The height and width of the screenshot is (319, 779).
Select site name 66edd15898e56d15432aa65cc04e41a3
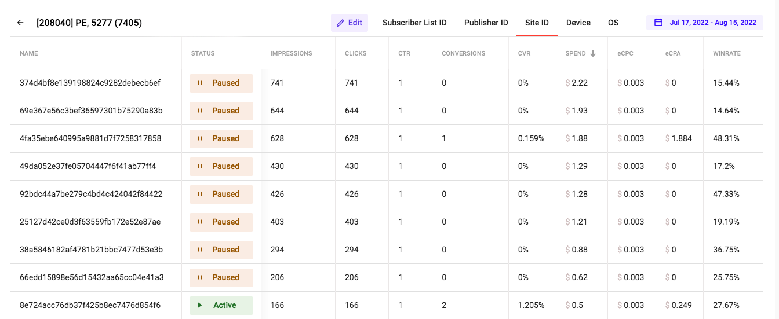[92, 277]
